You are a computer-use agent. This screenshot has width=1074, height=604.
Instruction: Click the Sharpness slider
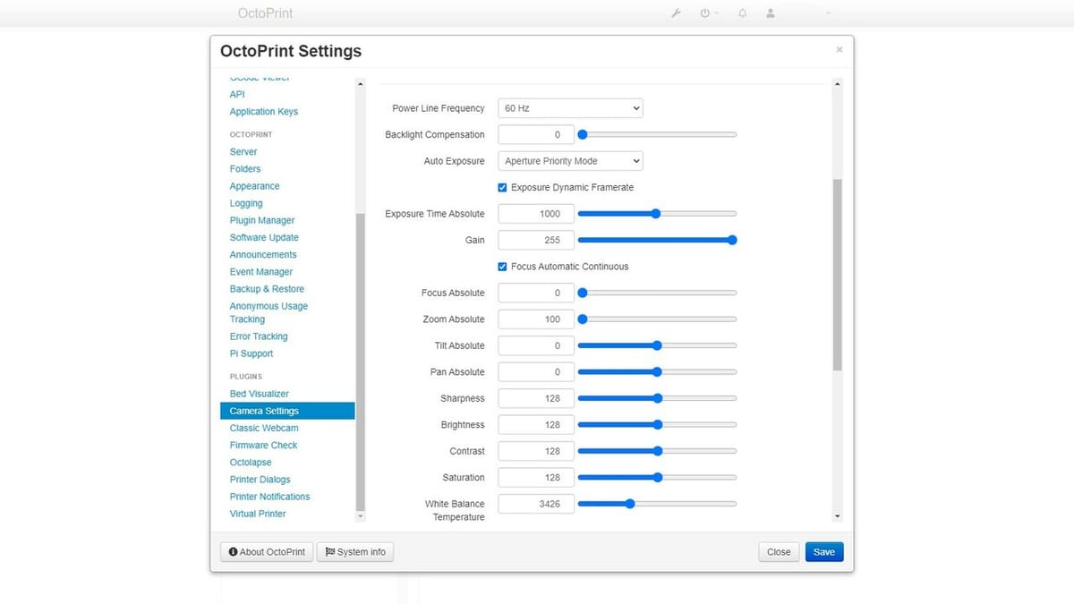coord(657,398)
